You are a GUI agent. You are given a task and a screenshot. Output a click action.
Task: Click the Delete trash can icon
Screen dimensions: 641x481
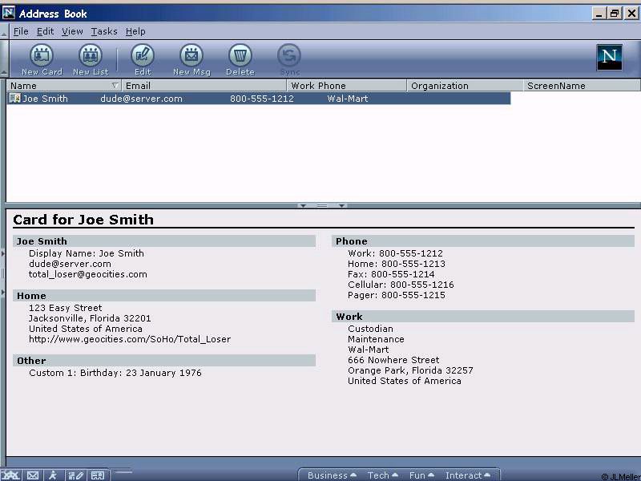click(x=240, y=55)
